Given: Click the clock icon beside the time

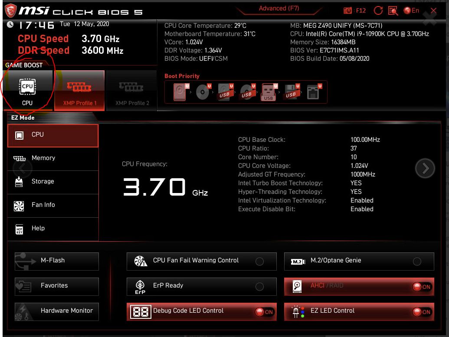Looking at the screenshot, I should click(10, 25).
